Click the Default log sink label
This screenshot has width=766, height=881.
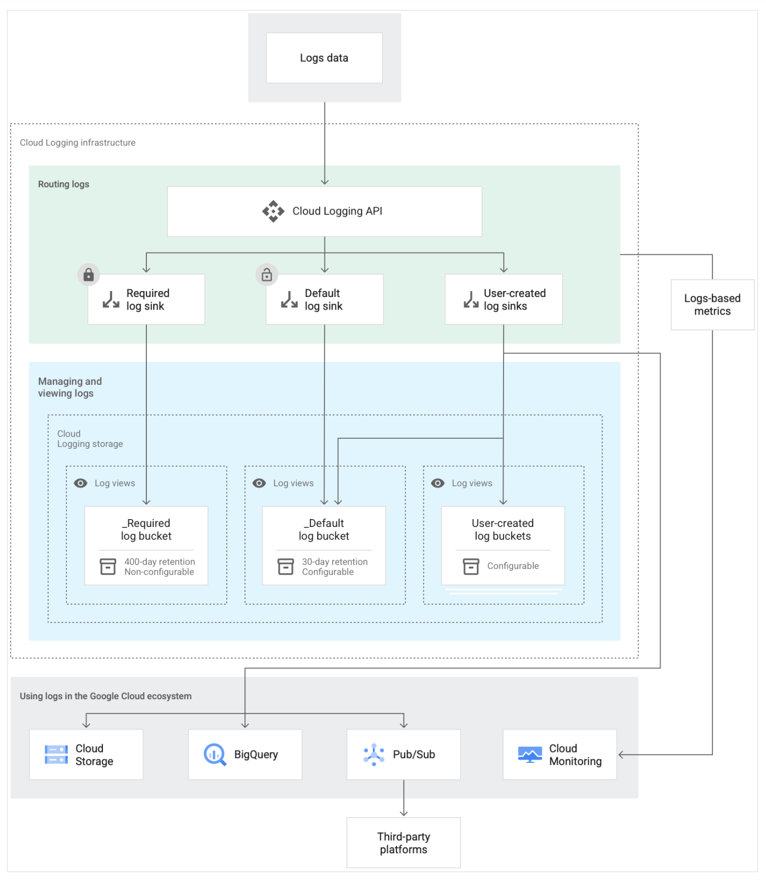(323, 299)
